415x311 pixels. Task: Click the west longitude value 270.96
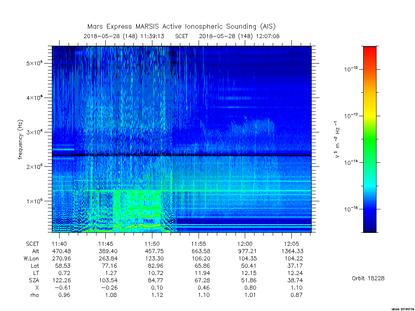[x=62, y=258]
